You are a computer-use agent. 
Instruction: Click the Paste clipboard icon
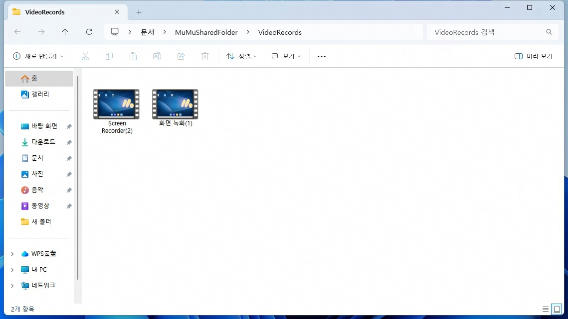point(133,56)
